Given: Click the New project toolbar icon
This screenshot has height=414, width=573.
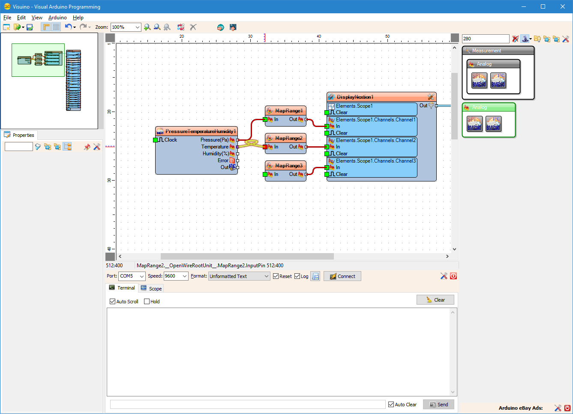Looking at the screenshot, I should point(6,27).
